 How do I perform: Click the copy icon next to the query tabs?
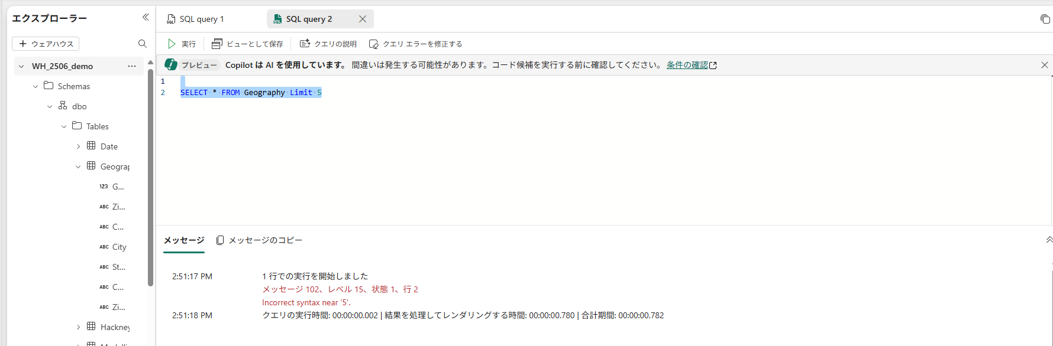pyautogui.click(x=1045, y=19)
